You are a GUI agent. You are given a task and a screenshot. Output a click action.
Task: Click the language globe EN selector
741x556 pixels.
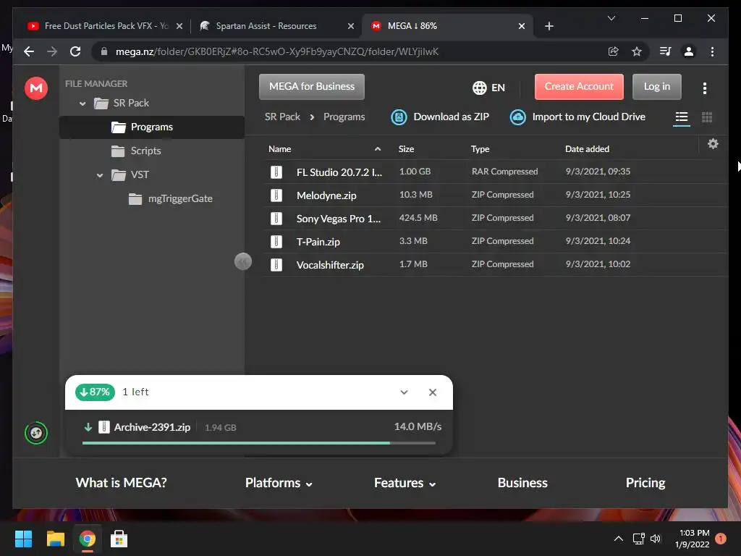coord(488,88)
